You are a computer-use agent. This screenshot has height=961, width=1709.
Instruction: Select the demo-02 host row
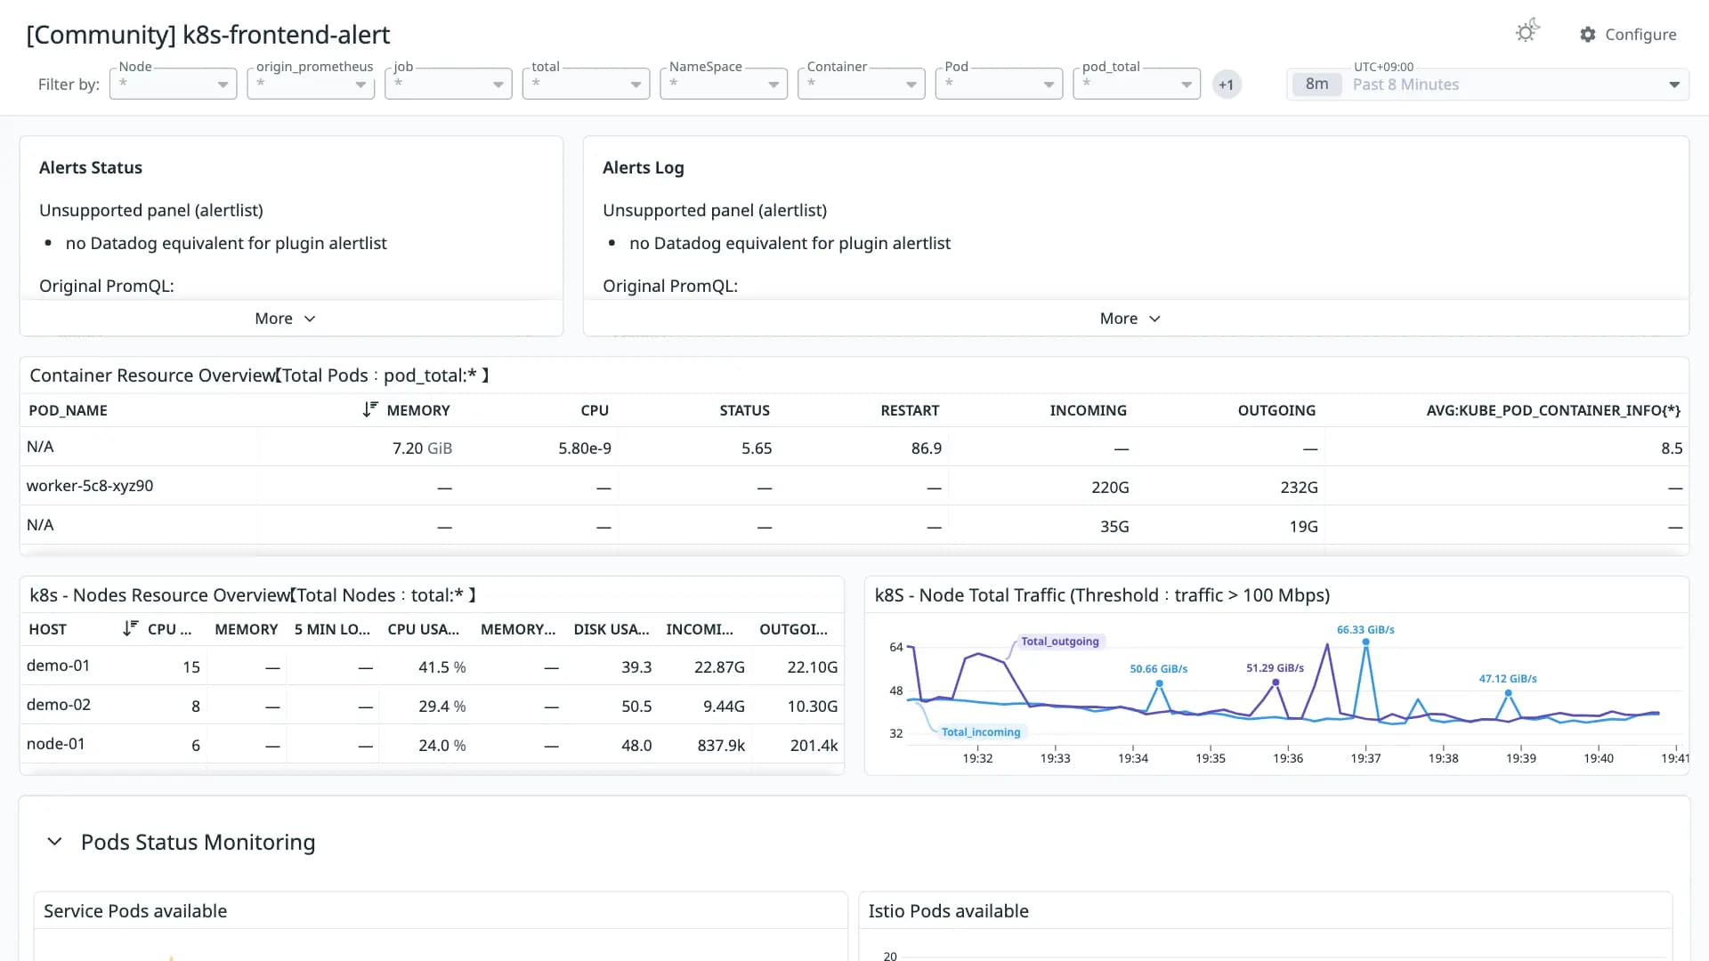point(432,705)
